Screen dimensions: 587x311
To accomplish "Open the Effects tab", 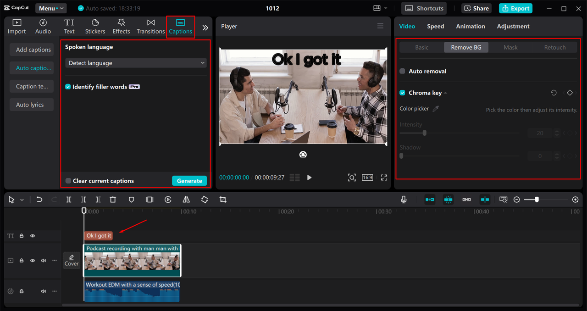I will 121,27.
